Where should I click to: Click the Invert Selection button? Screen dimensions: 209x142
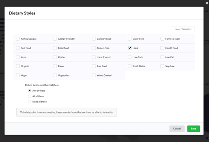183,29
